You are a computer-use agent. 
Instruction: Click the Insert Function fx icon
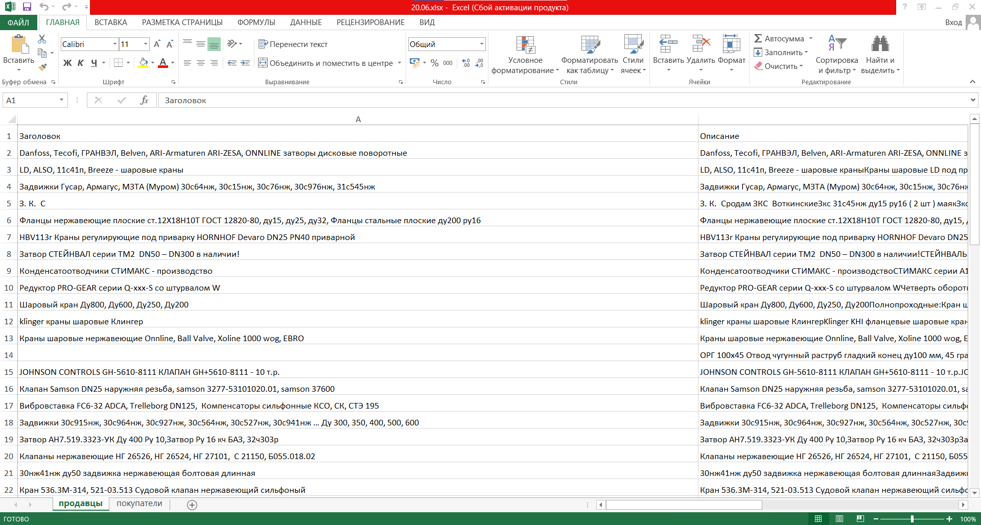tap(145, 100)
